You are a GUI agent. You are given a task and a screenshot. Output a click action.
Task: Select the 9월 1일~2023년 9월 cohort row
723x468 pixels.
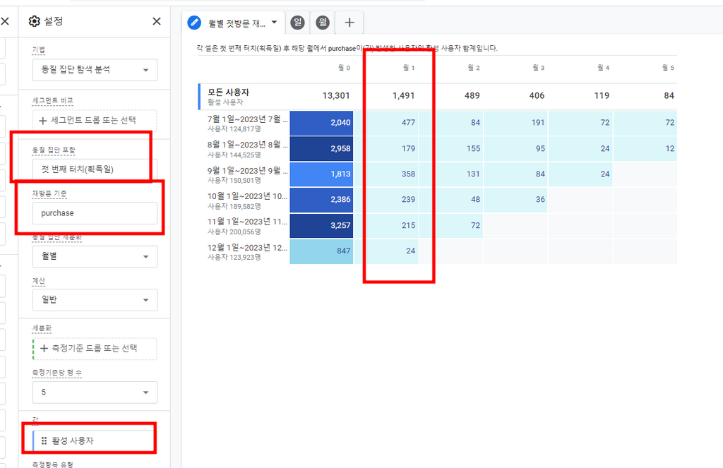[x=247, y=174]
